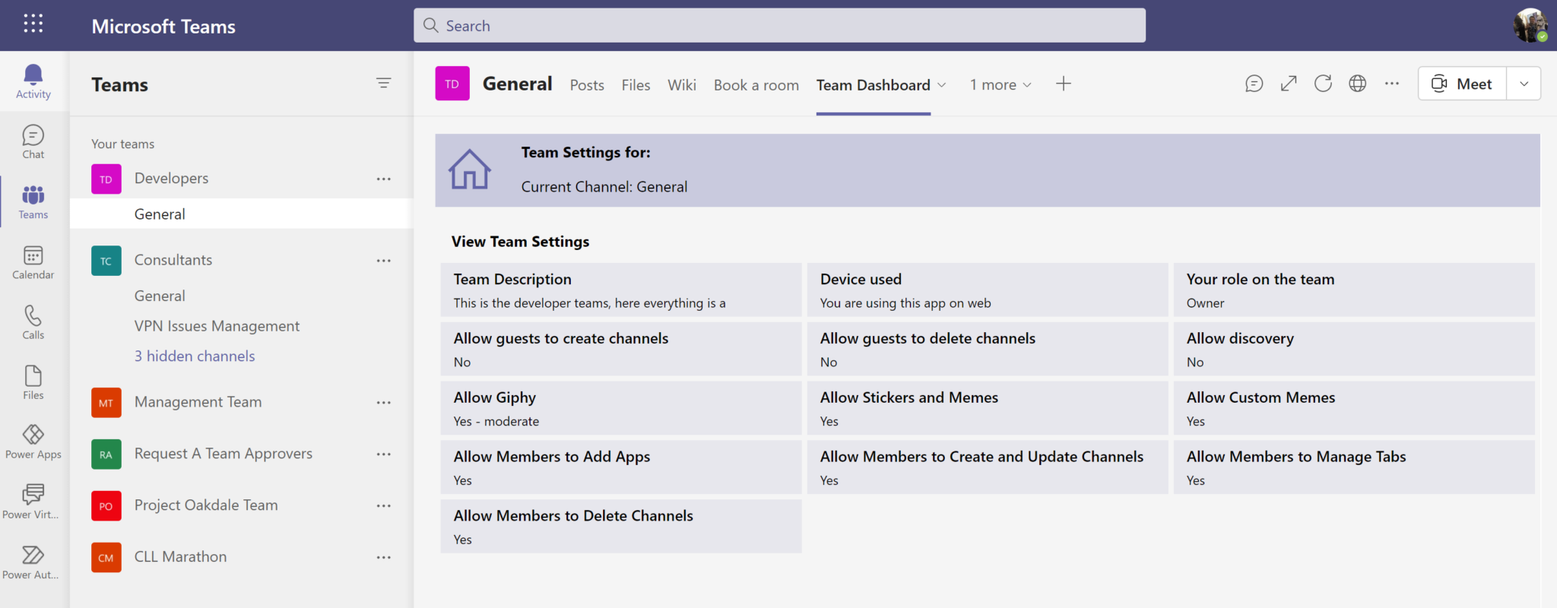Open Chat from the sidebar

(x=33, y=142)
